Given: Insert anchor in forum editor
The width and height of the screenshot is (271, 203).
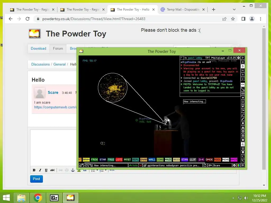Looking at the screenshot, I should [x=73, y=170].
